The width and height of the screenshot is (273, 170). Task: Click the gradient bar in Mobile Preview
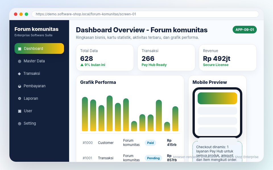pyautogui.click(x=217, y=98)
